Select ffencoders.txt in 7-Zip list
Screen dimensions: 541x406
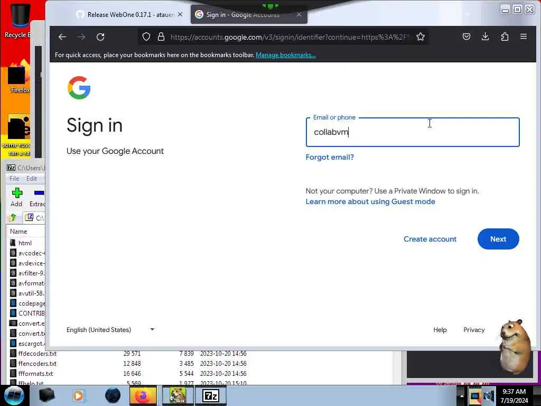[38, 364]
